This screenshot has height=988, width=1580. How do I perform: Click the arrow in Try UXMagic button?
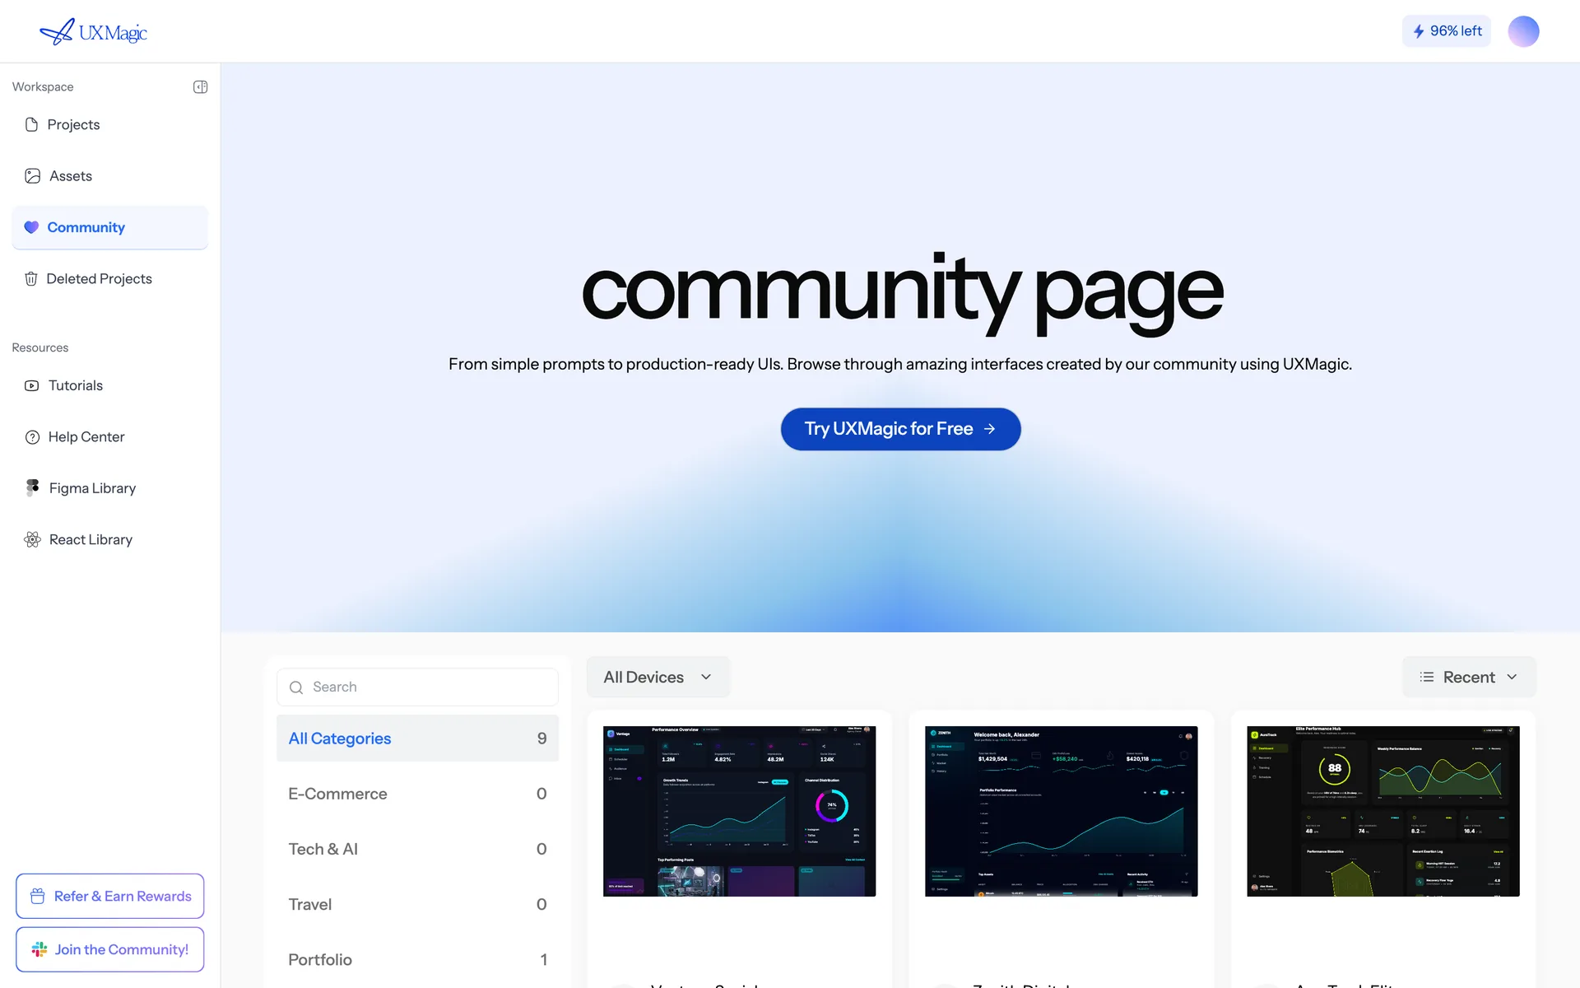(x=990, y=429)
